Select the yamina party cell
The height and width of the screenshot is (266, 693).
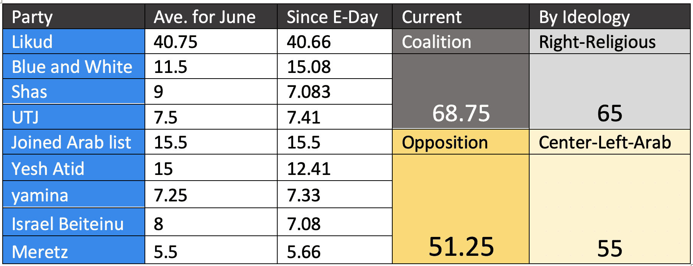(x=73, y=195)
